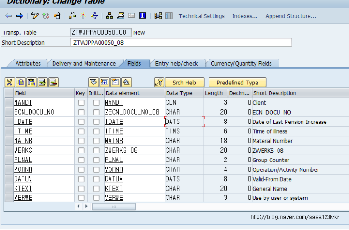Click the collapse all fields icon
The width and height of the screenshot is (349, 230).
[x=126, y=83]
